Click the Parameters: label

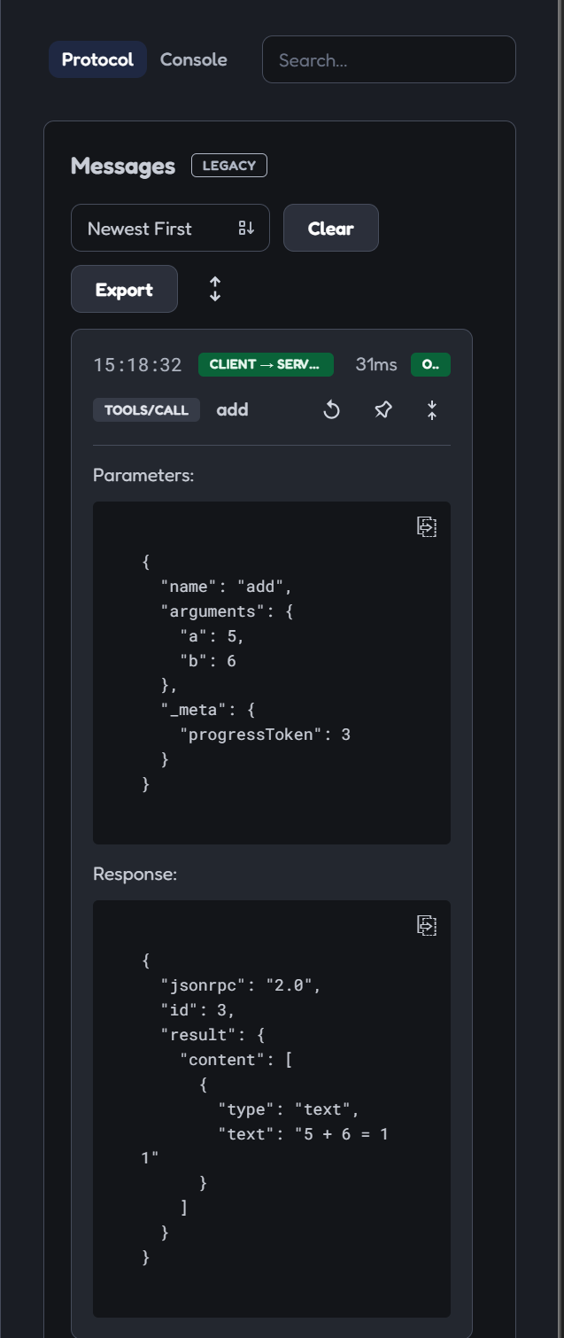click(x=143, y=475)
